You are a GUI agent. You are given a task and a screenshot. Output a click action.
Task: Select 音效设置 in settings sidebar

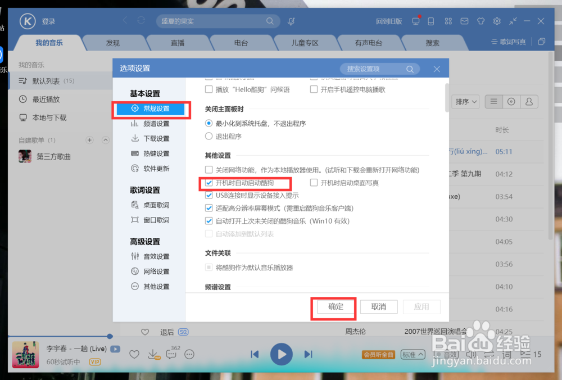tap(150, 256)
